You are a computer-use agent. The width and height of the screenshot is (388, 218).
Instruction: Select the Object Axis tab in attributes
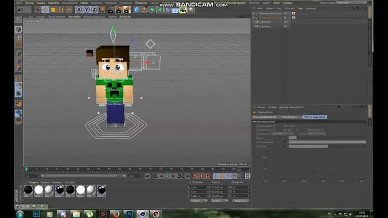pos(289,117)
